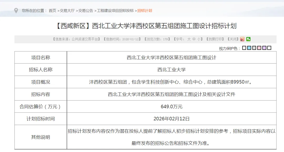Click the note ending 招标文件为准
284x152 pixels.
click(x=171, y=137)
